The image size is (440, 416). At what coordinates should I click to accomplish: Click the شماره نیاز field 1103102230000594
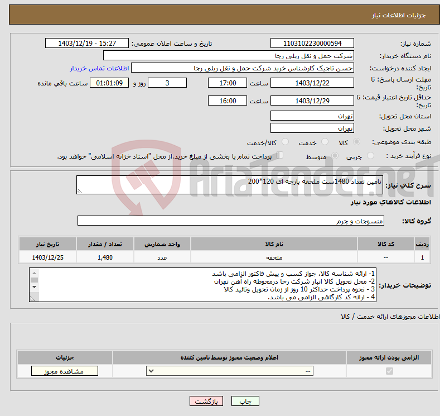(x=312, y=43)
